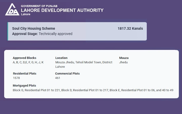Click the Approval Stage label
Viewport: 182px width, 114px height.
[25, 34]
